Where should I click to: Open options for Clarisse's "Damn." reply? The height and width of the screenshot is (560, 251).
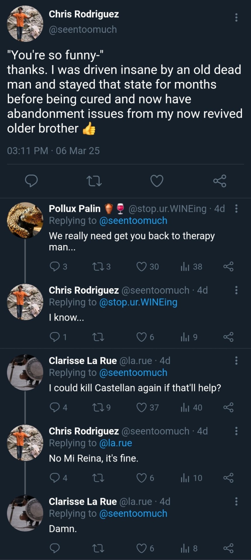point(236,501)
